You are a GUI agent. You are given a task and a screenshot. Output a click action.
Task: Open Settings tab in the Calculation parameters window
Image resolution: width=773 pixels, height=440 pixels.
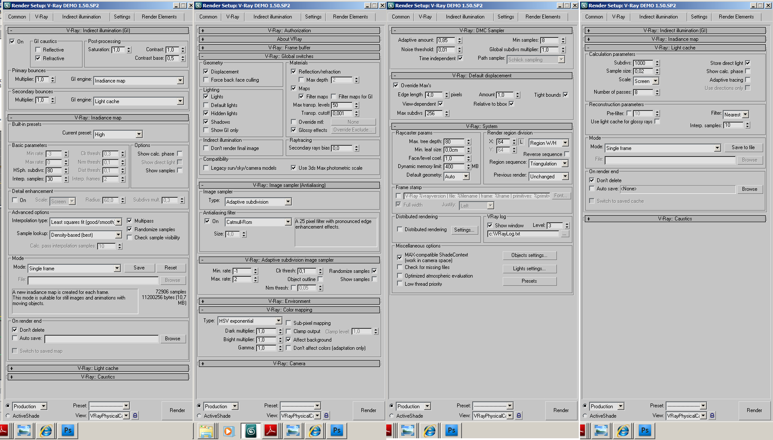699,17
